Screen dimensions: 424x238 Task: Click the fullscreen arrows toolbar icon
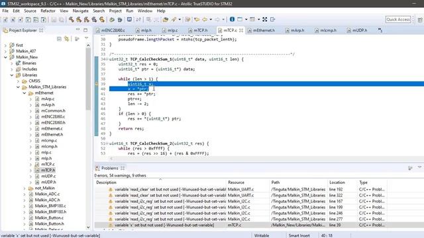click(265, 19)
